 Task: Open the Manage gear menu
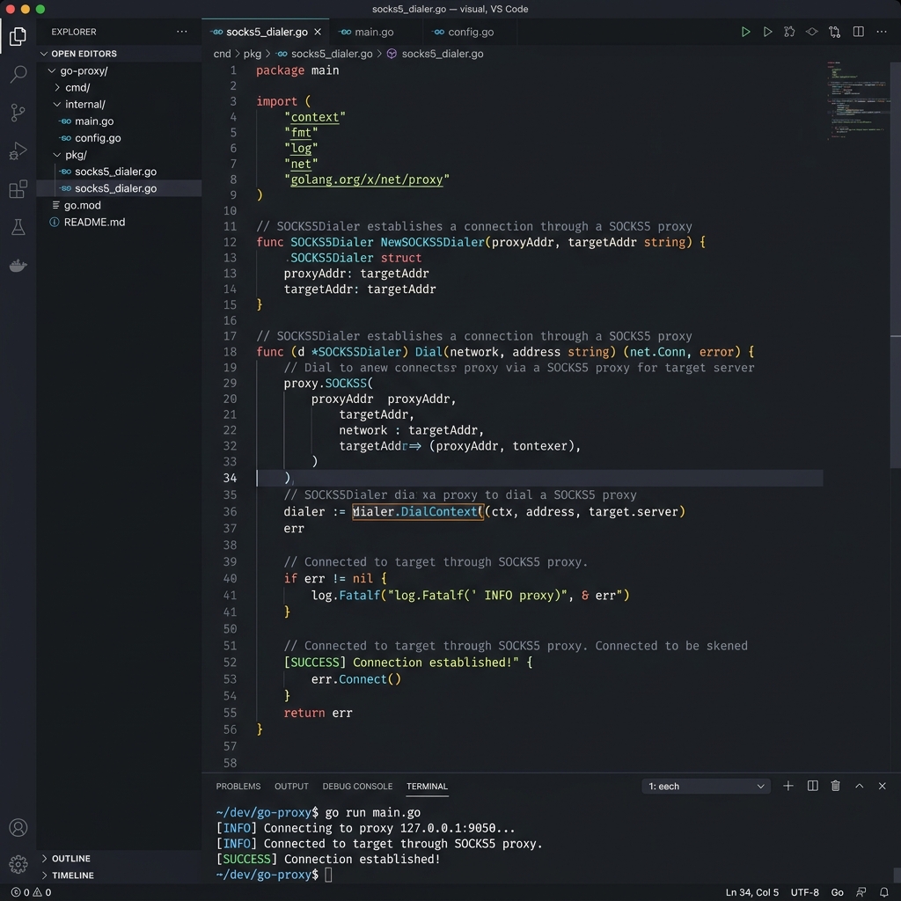click(x=18, y=864)
